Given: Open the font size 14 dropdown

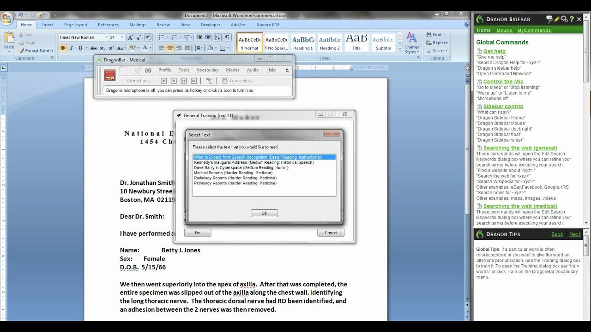Looking at the screenshot, I should click(x=122, y=37).
